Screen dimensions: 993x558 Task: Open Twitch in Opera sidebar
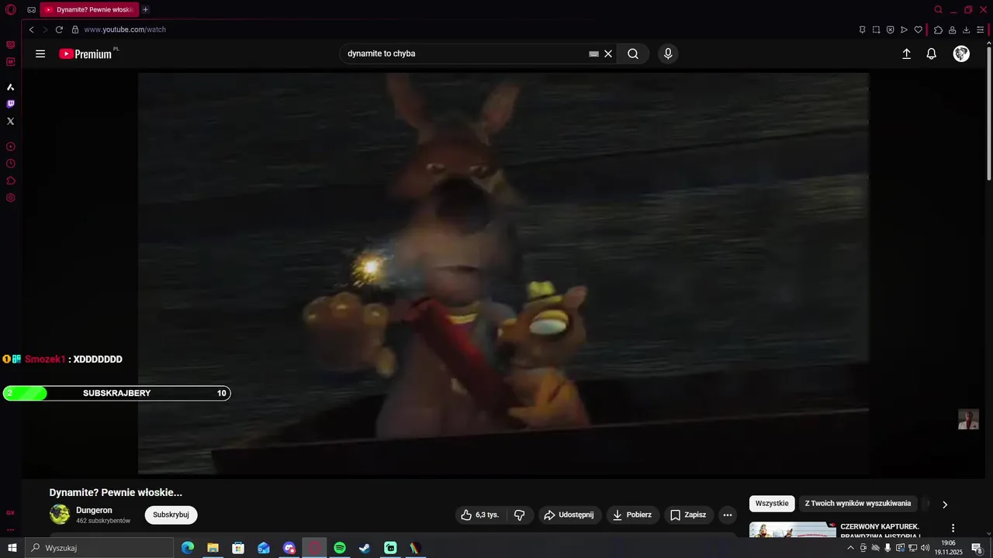point(11,104)
